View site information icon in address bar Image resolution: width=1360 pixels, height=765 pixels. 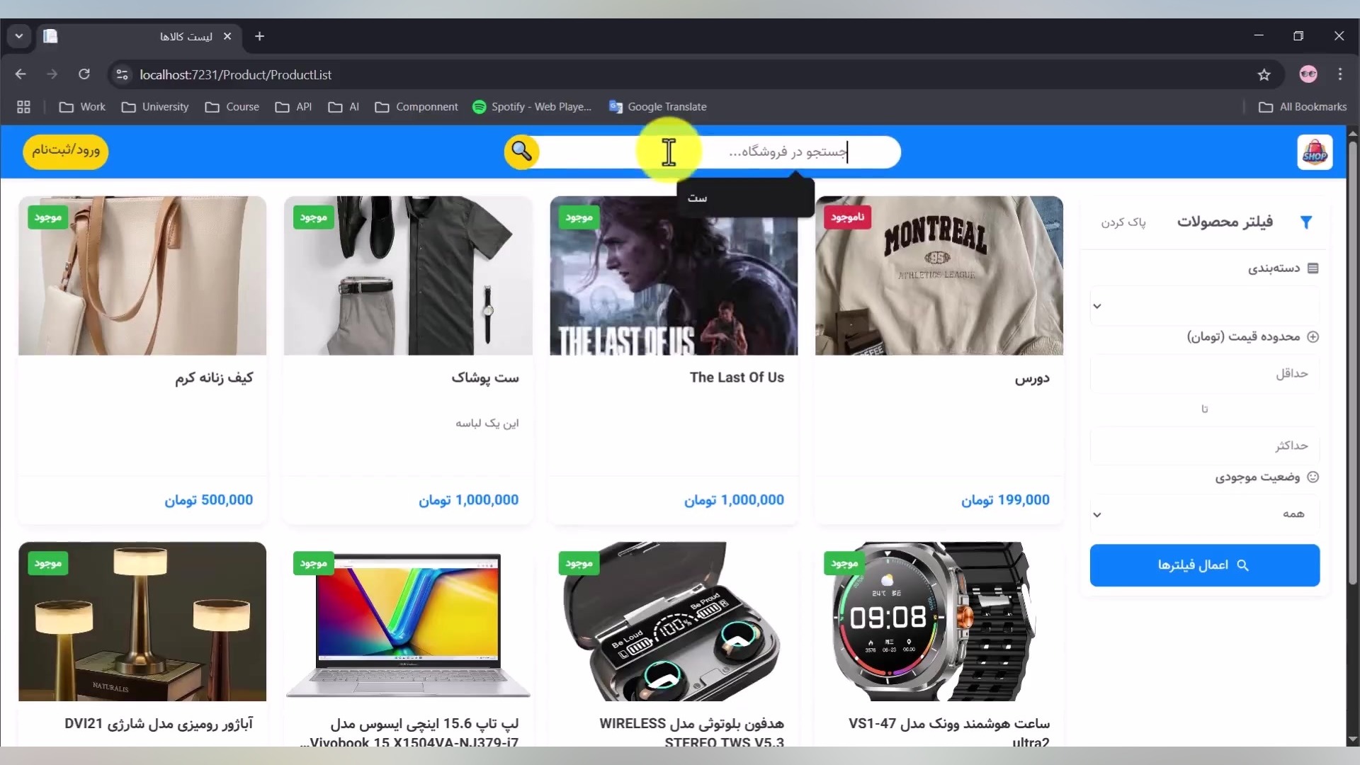[x=122, y=74]
